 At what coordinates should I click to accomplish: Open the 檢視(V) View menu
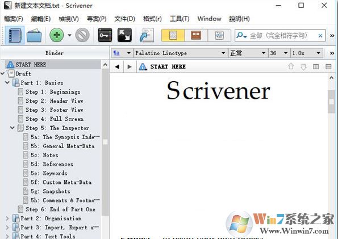(69, 19)
